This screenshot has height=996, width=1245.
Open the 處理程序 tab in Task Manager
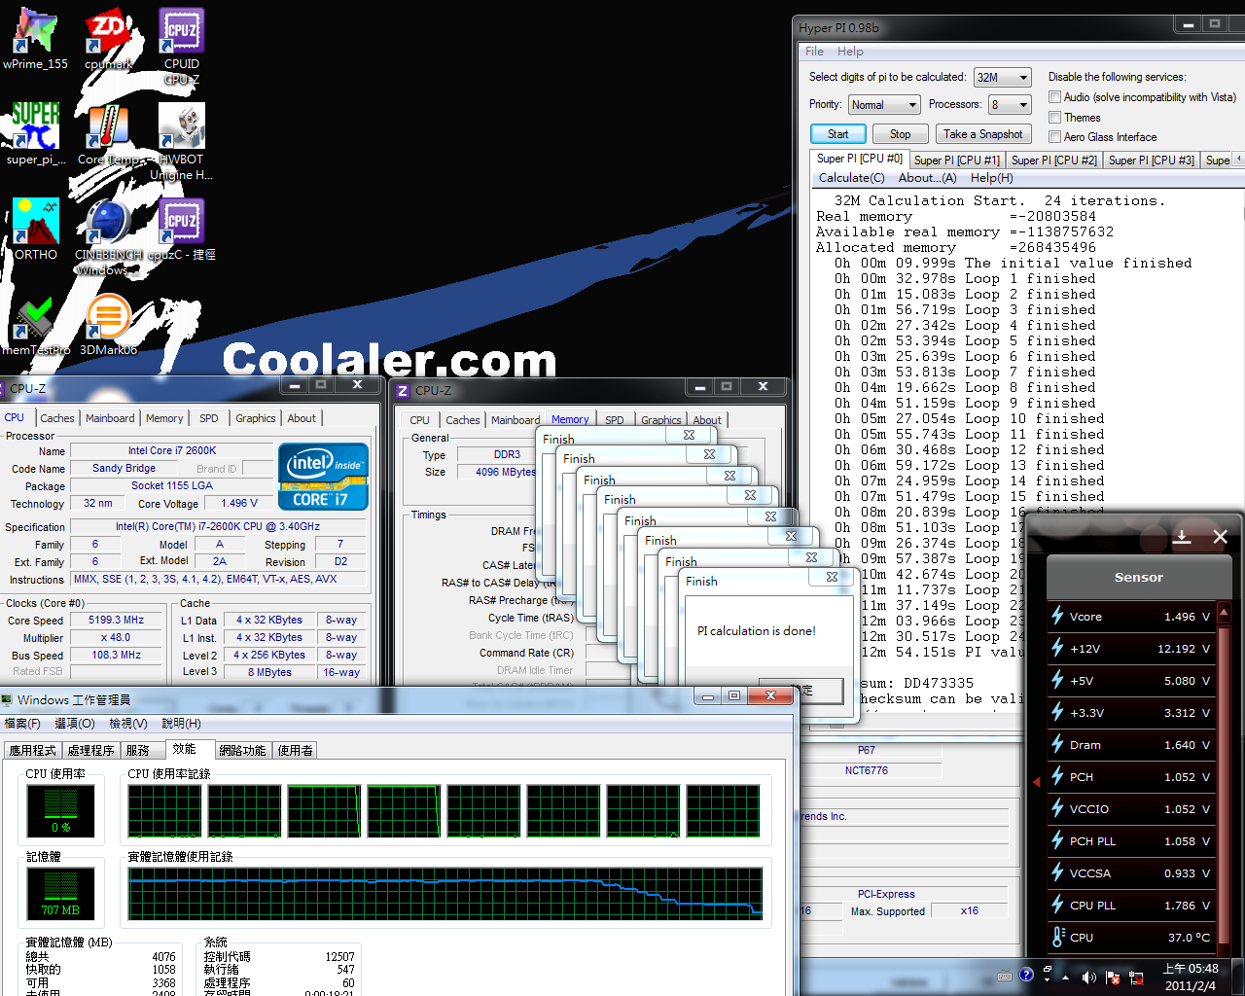90,750
